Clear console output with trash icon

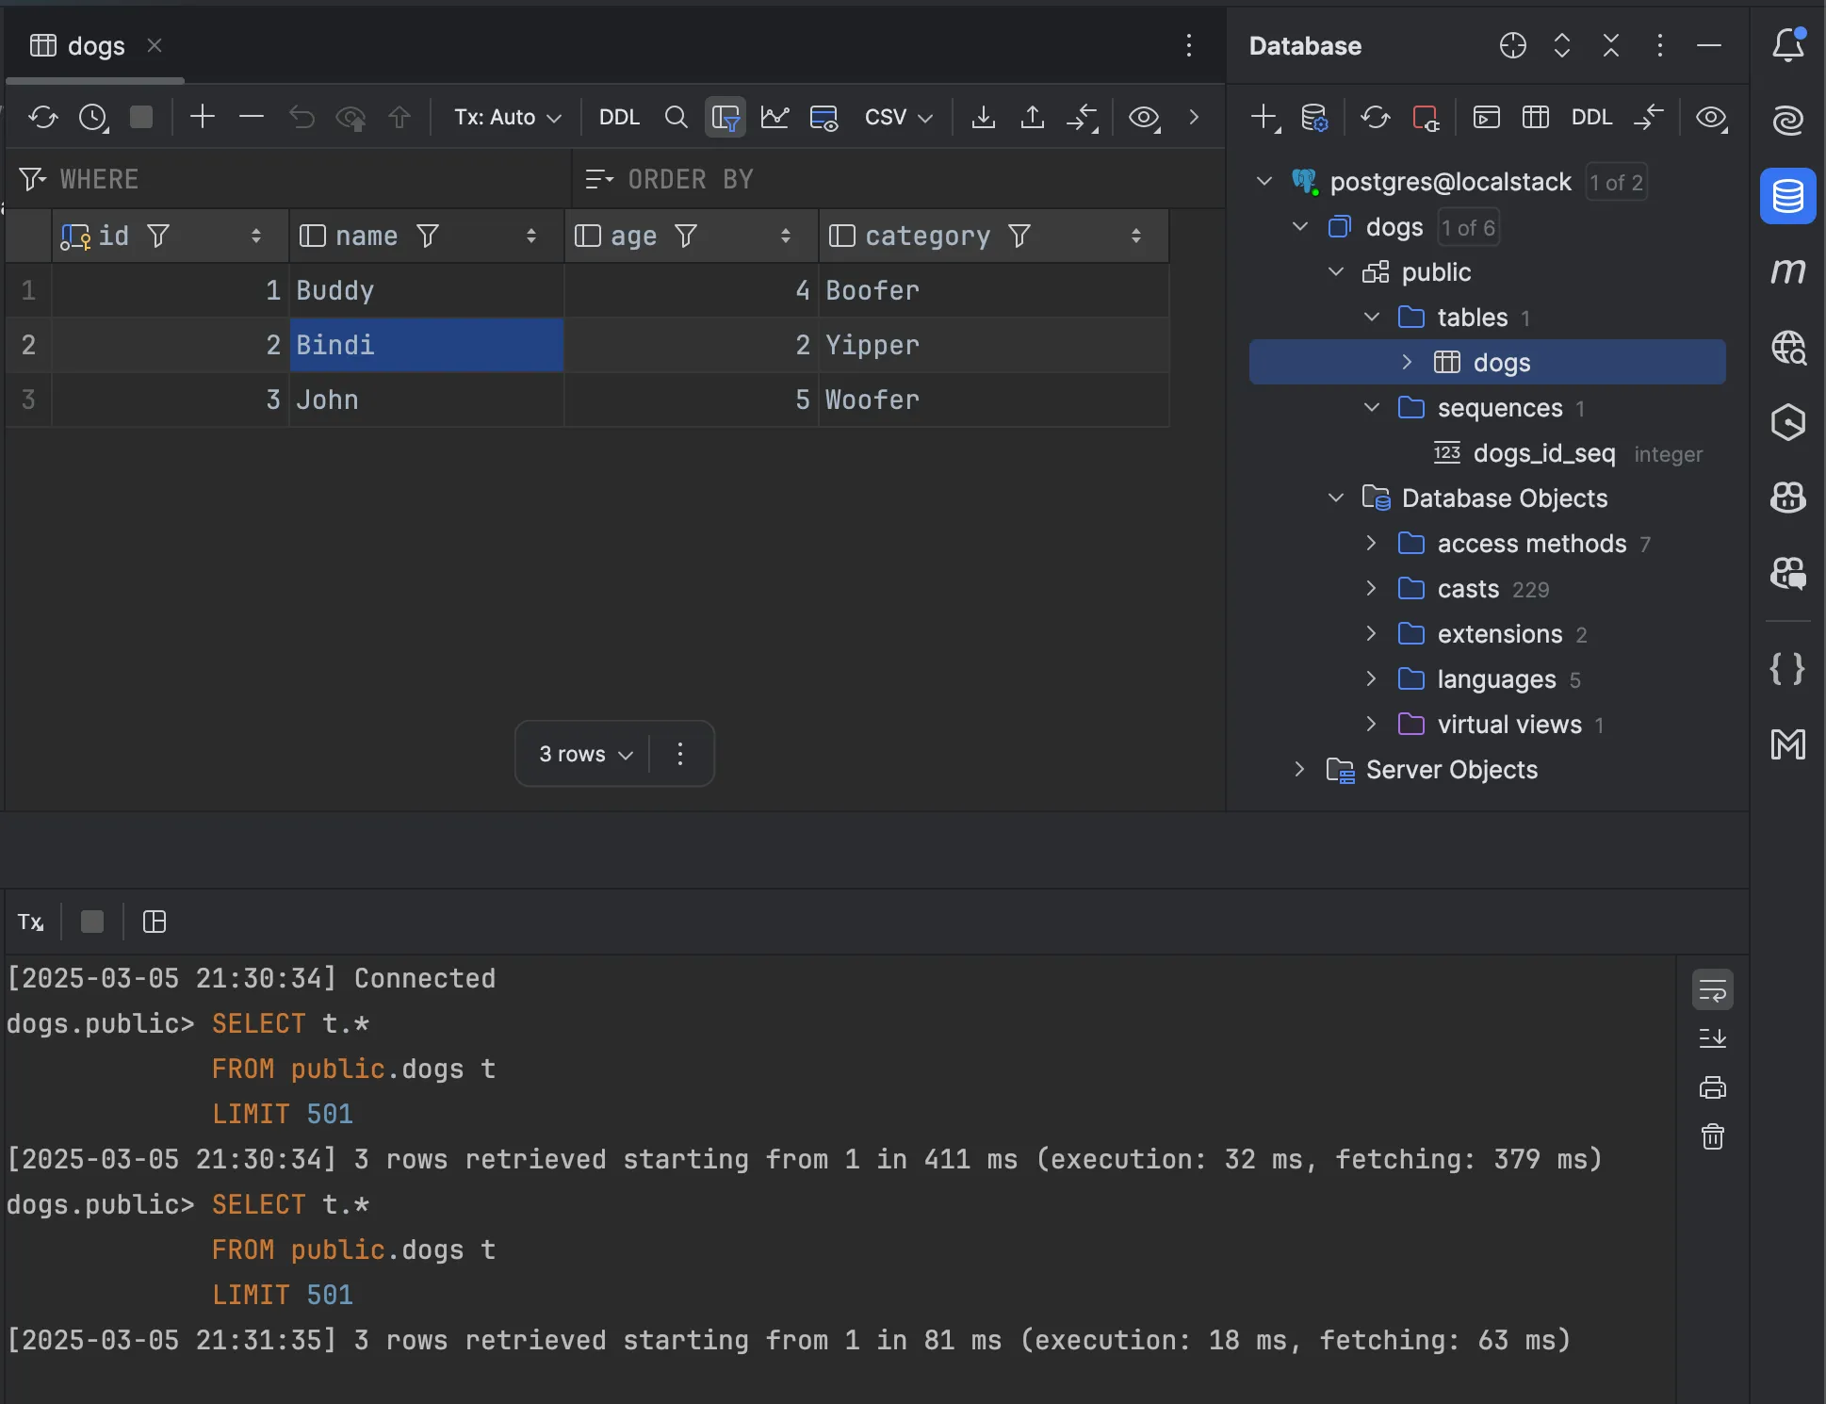coord(1712,1137)
